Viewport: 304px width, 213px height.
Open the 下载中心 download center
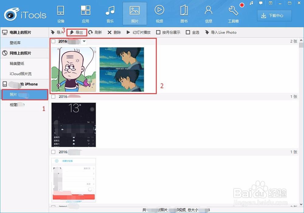[x=274, y=16]
